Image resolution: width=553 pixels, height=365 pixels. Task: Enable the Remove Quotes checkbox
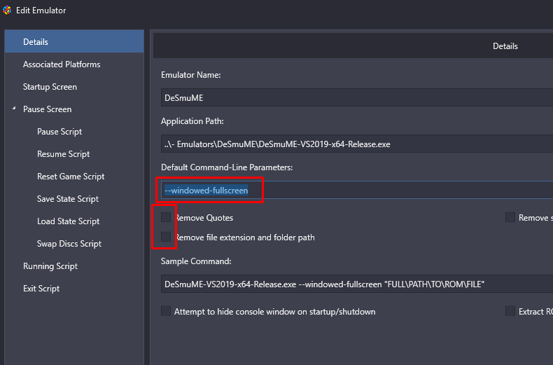166,217
